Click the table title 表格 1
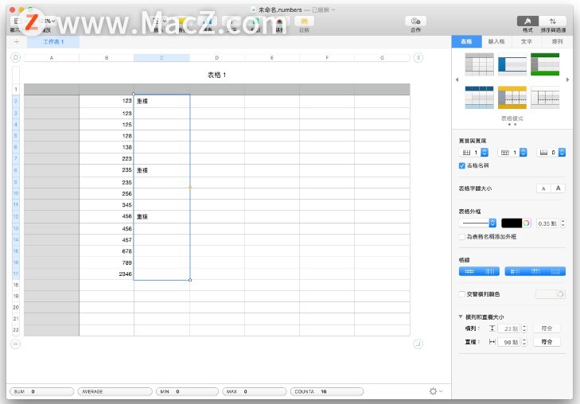Screen dimensions: 580x404 pyautogui.click(x=216, y=75)
